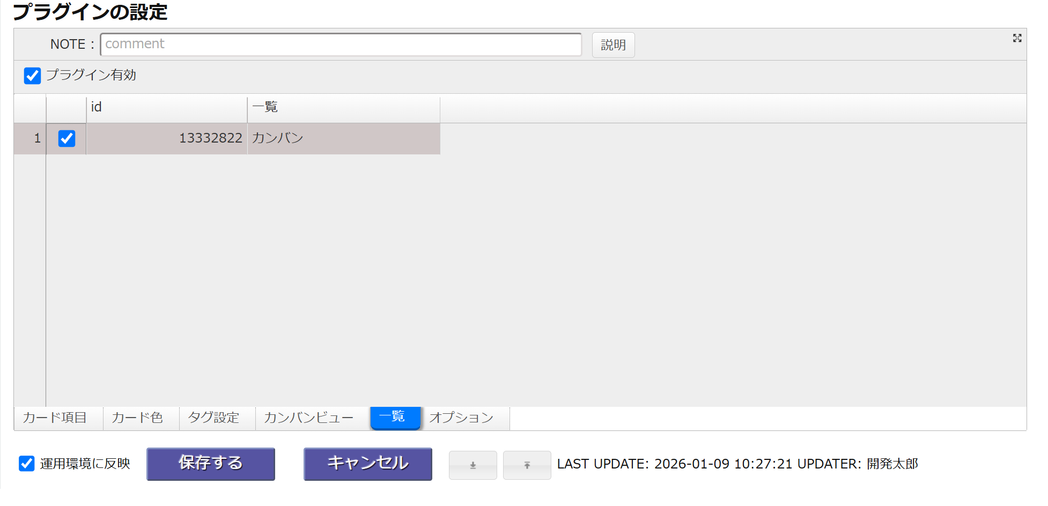Open the 説明 button

tap(614, 45)
